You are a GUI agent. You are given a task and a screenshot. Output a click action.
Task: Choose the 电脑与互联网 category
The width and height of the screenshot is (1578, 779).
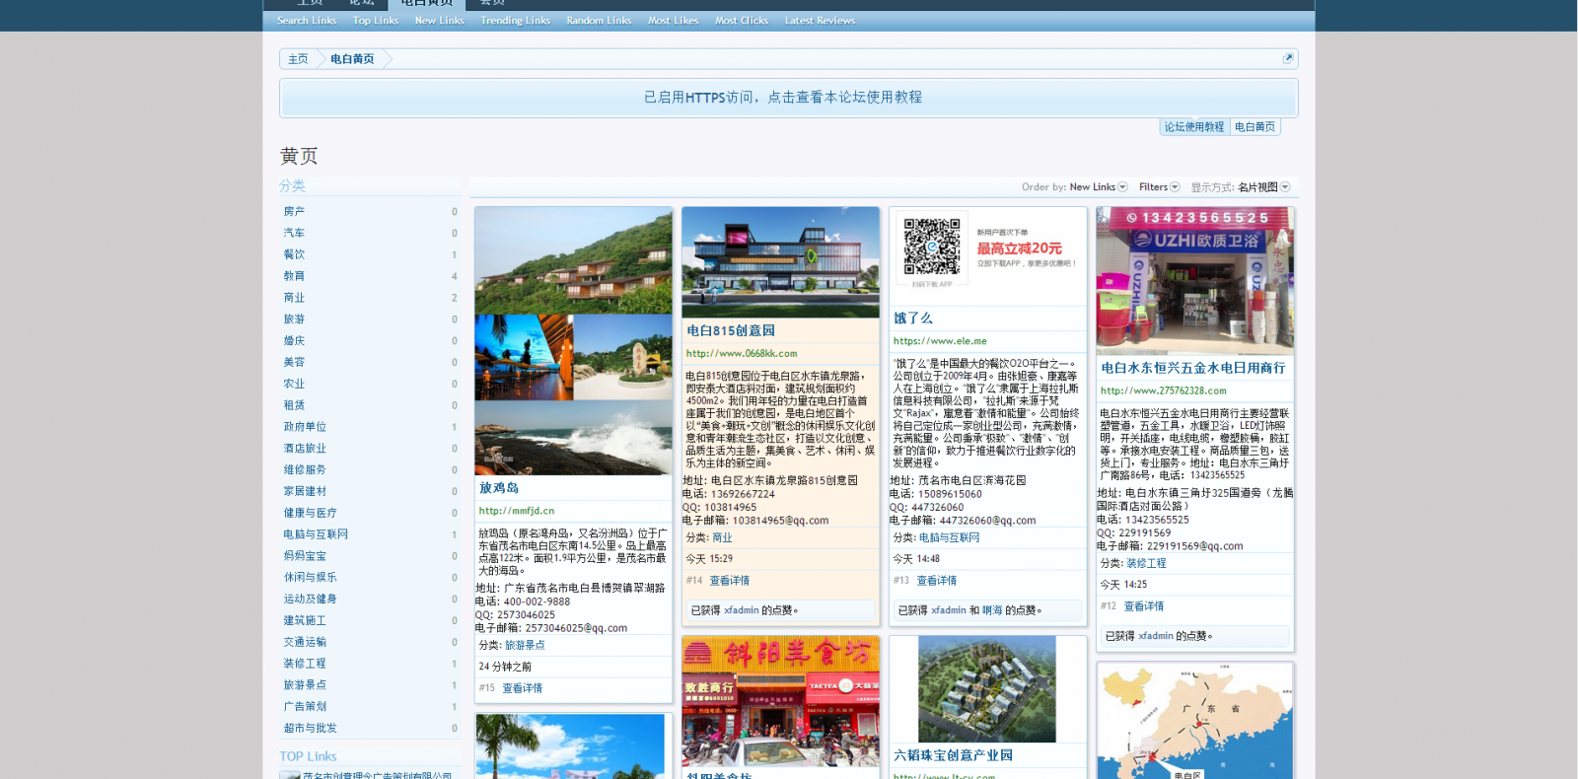[x=316, y=534]
